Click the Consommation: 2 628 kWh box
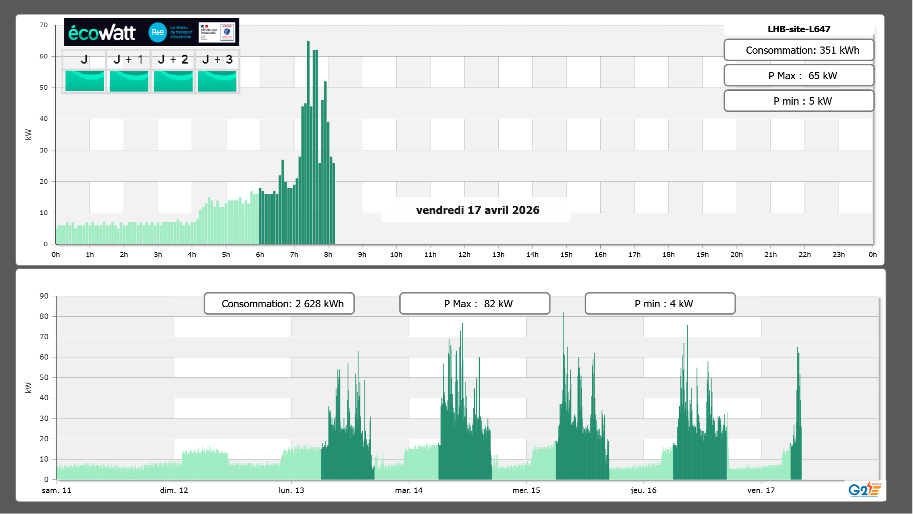 279,304
